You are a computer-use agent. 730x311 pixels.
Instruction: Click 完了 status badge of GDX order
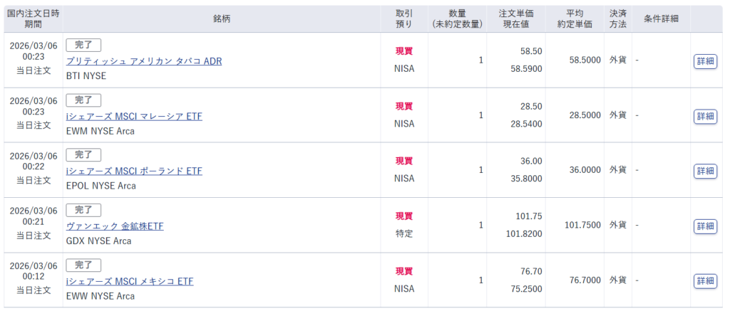83,210
